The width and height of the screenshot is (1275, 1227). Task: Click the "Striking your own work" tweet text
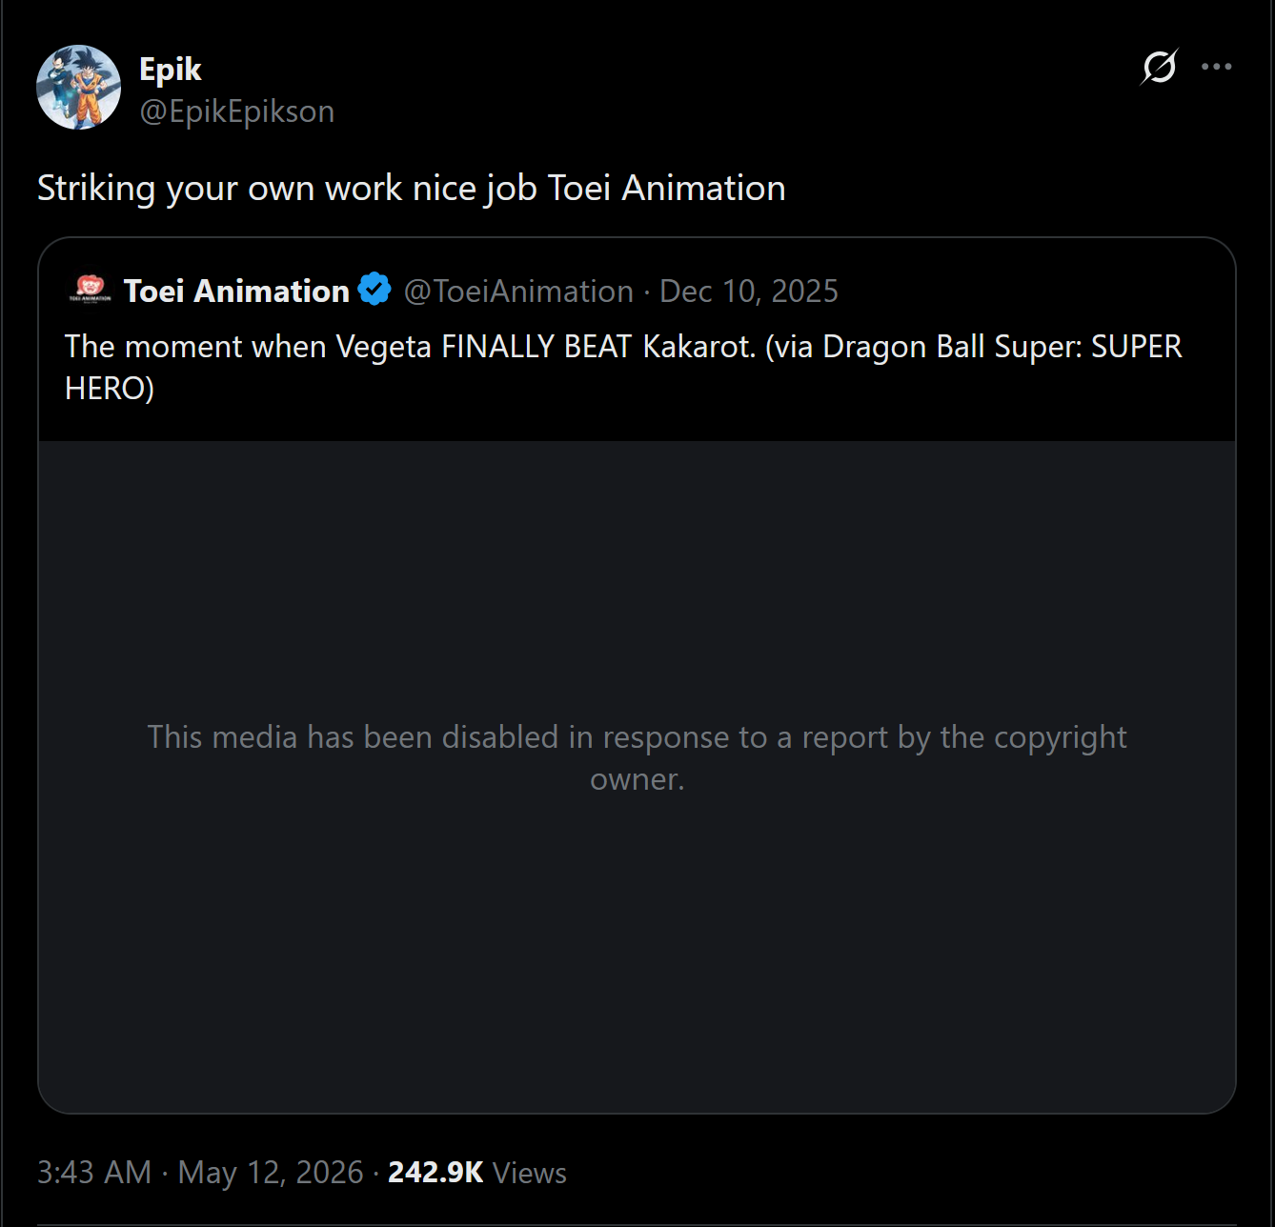point(412,189)
